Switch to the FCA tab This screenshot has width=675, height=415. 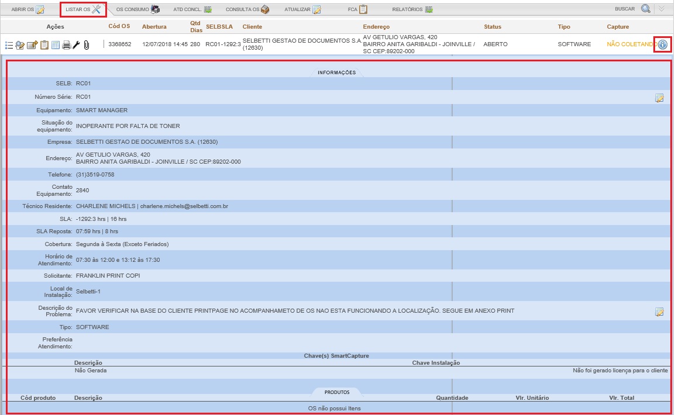coord(357,9)
